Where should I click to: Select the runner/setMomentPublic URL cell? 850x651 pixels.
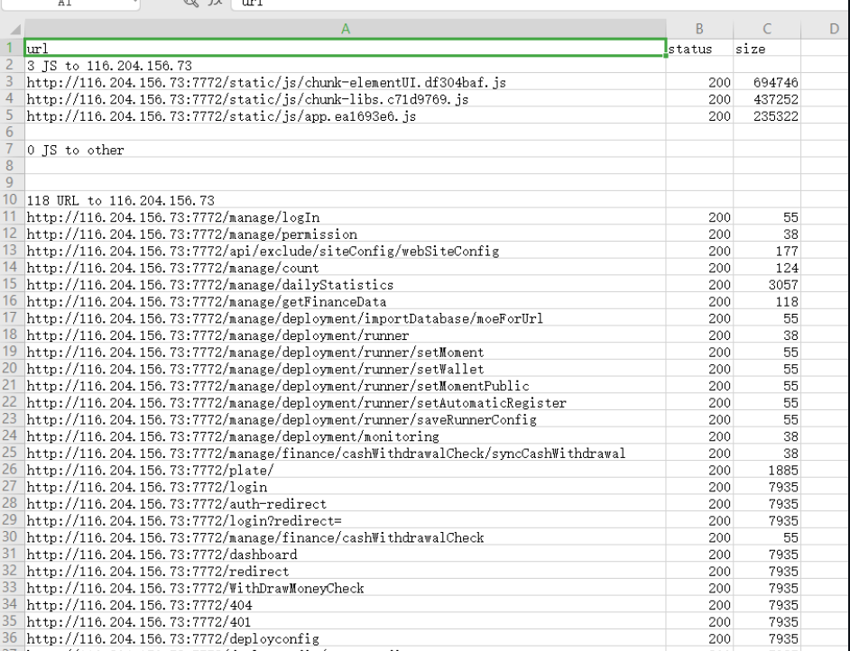point(346,386)
